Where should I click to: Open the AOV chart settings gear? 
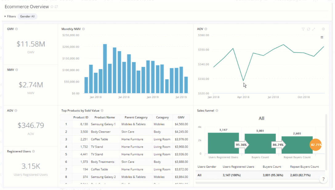323,29
